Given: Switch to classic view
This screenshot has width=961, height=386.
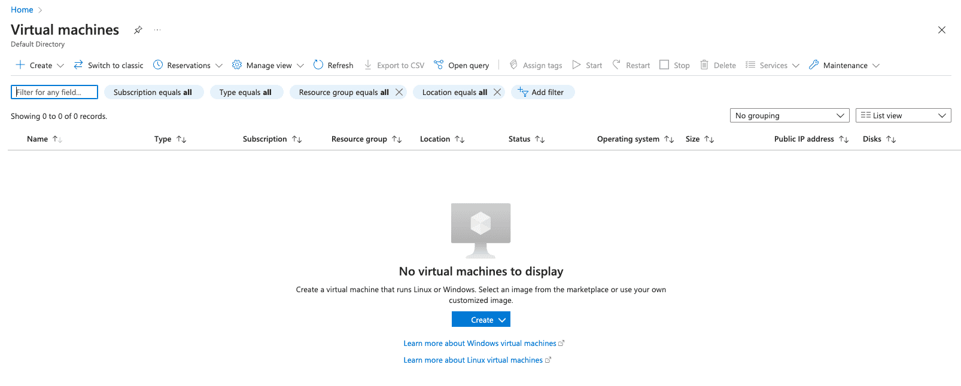Looking at the screenshot, I should coord(108,65).
